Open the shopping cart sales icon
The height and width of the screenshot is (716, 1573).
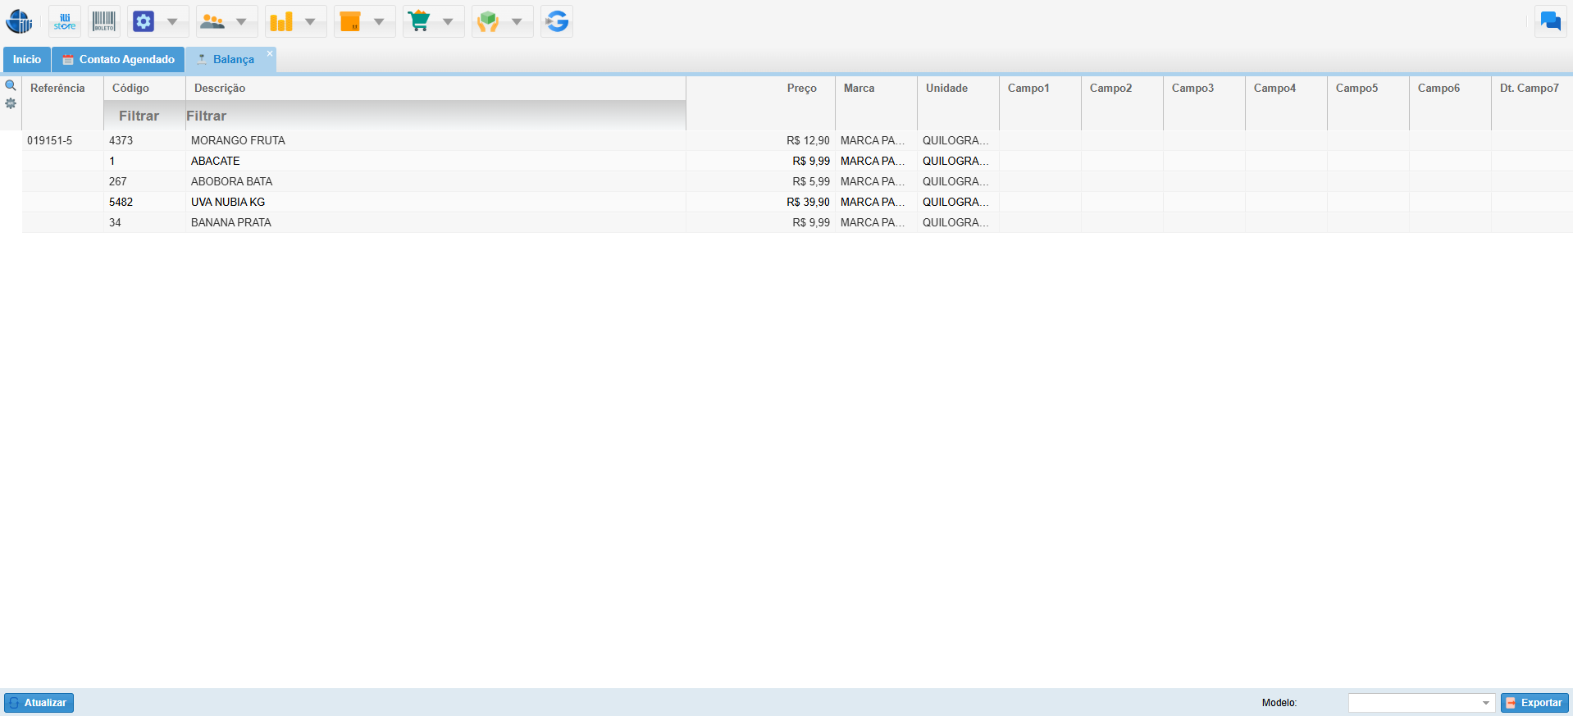coord(419,21)
